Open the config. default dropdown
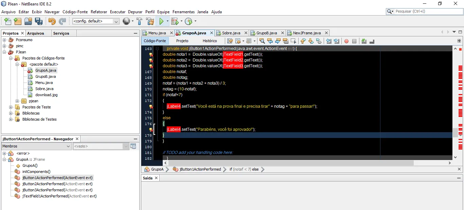The width and height of the screenshot is (464, 210). click(95, 21)
